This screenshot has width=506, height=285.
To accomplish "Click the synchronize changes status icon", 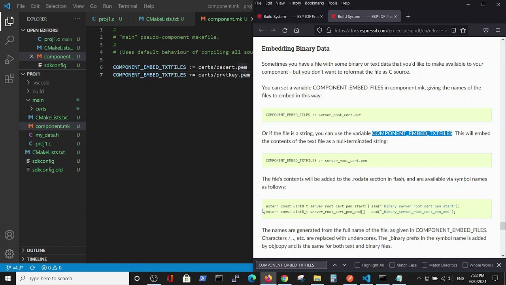I will 32,268.
